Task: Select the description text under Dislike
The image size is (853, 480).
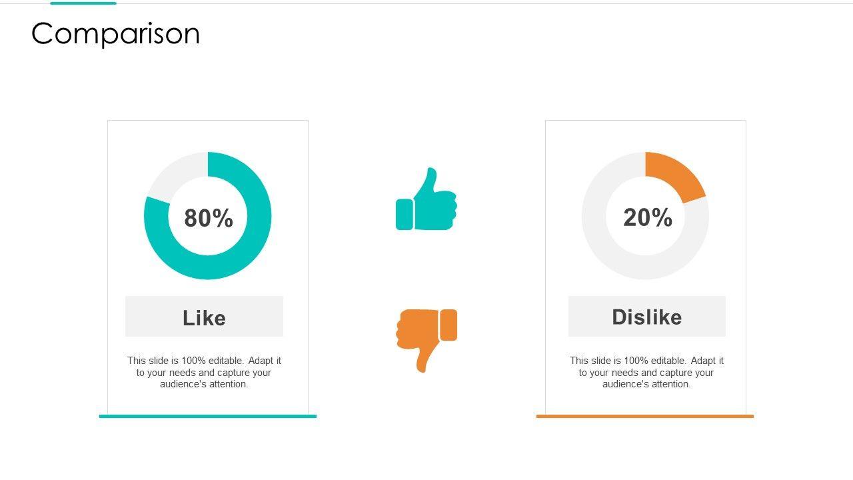Action: [646, 372]
